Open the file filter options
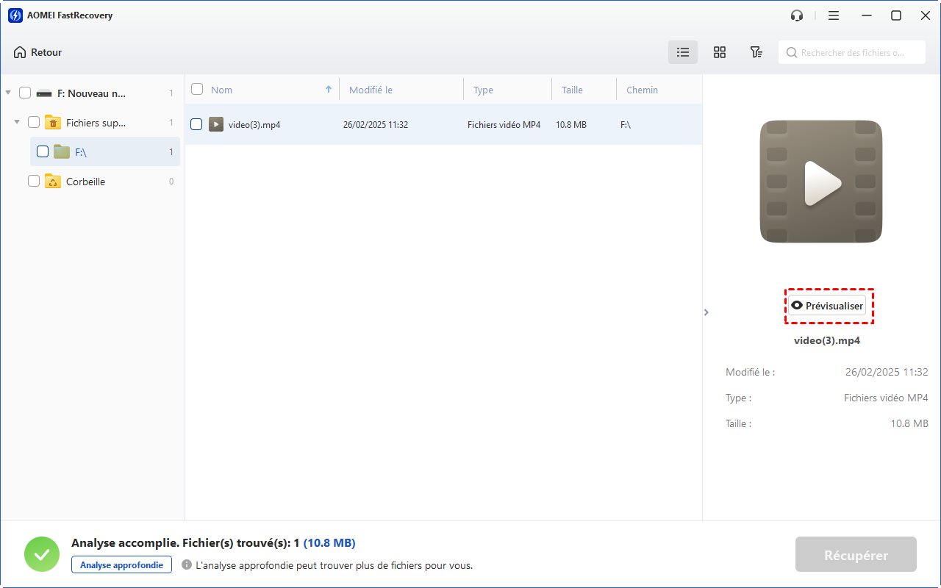941x588 pixels. coord(756,52)
